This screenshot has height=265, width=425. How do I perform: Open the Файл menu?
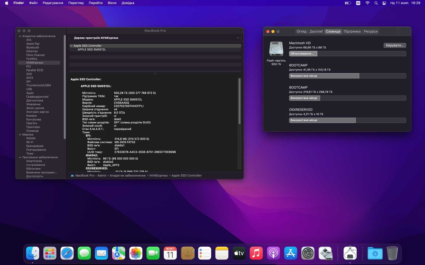33,3
